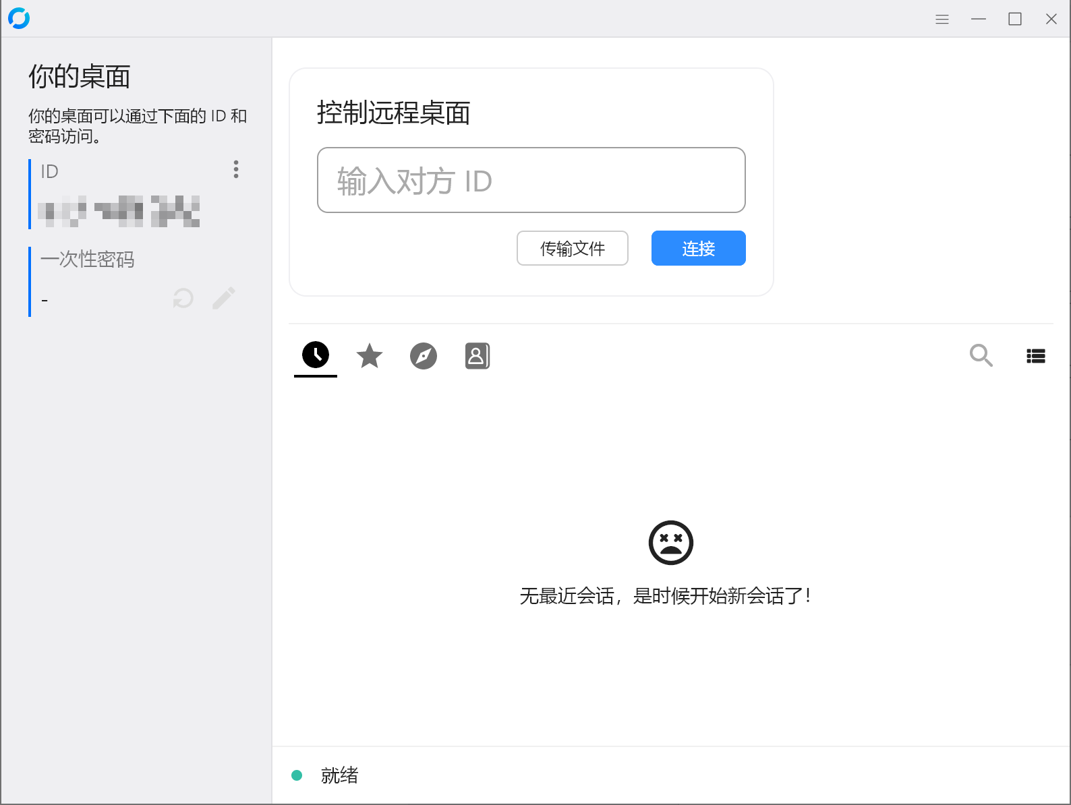Open the hamburger settings menu in title bar
Screen dimensions: 1071x805
tap(942, 20)
